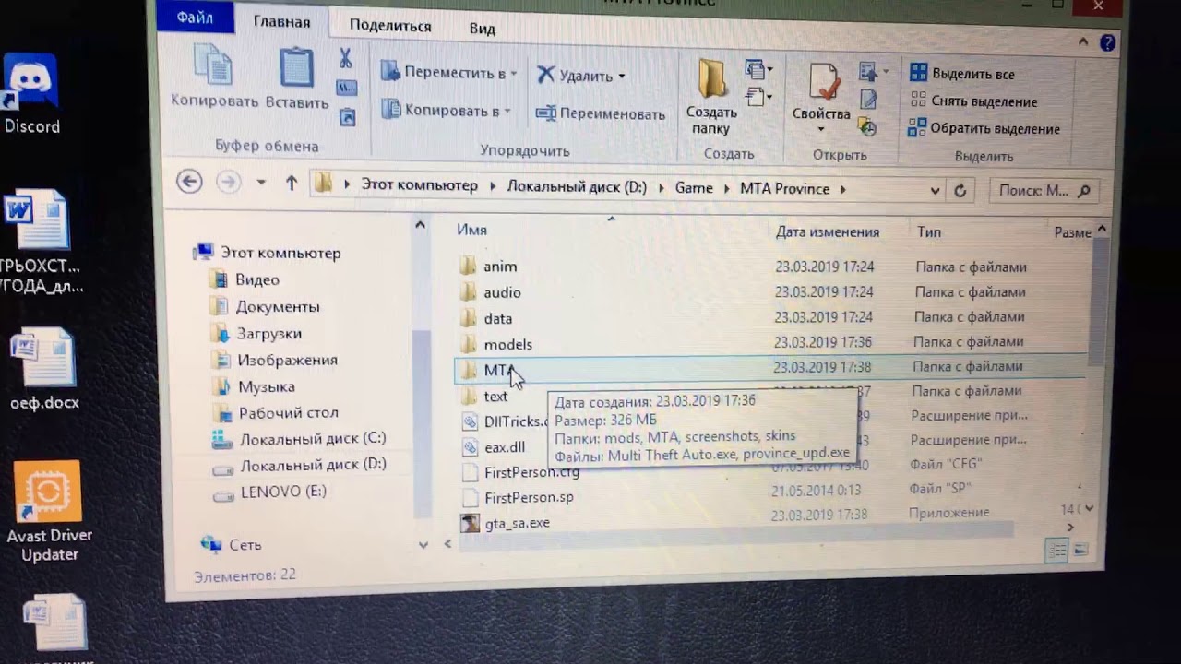Click Этот компьютер in the address bar
The image size is (1181, 664).
coord(419,185)
